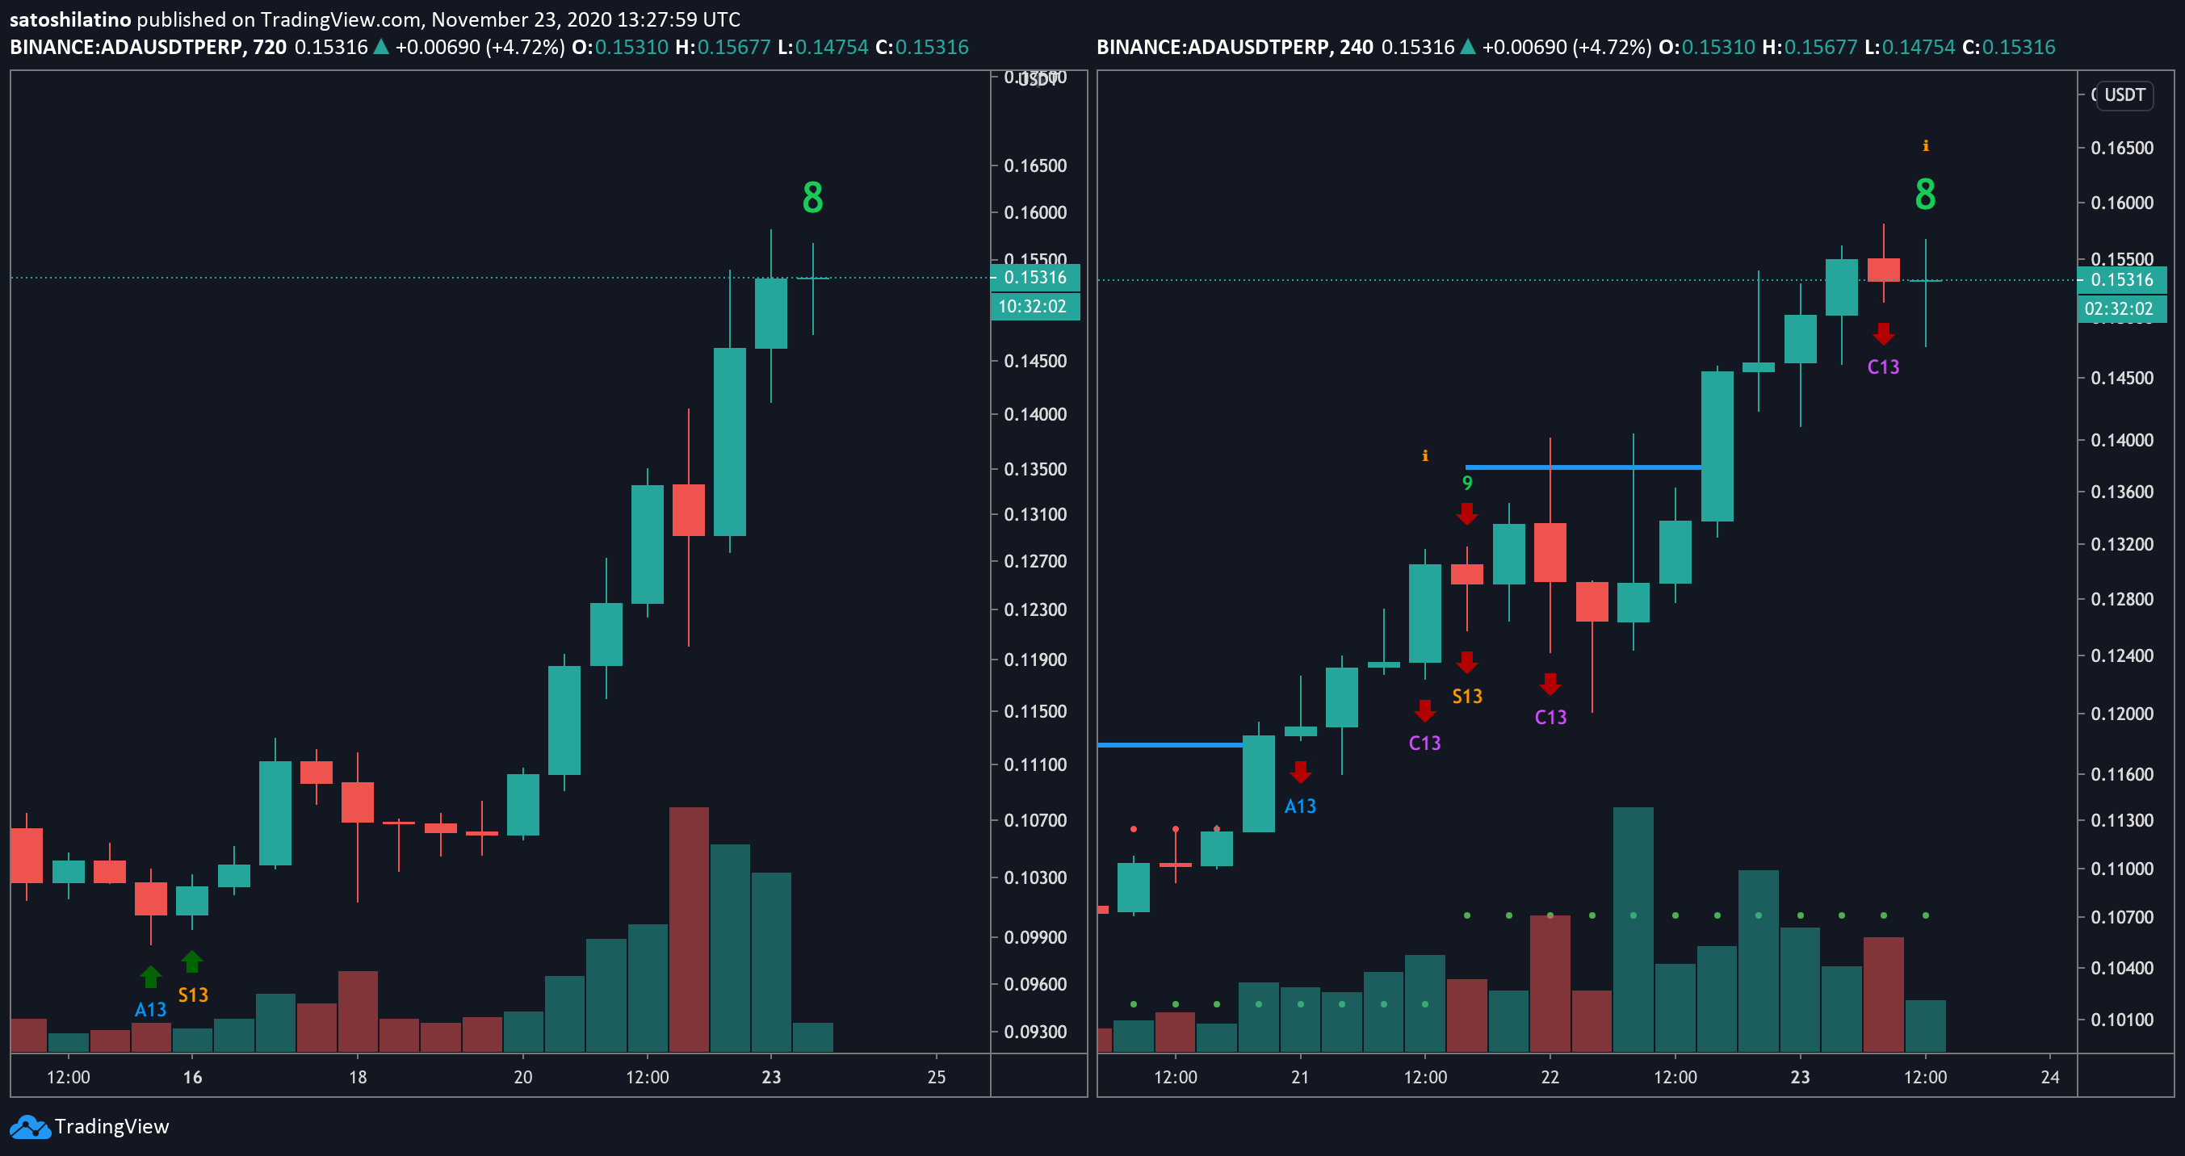Click the large green 8 on left chart

[x=812, y=198]
